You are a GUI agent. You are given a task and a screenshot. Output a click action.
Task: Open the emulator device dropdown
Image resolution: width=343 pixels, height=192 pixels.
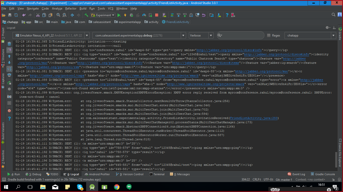click(x=87, y=35)
